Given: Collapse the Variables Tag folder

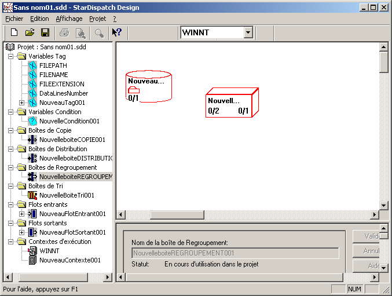Looking at the screenshot, I should [12, 56].
